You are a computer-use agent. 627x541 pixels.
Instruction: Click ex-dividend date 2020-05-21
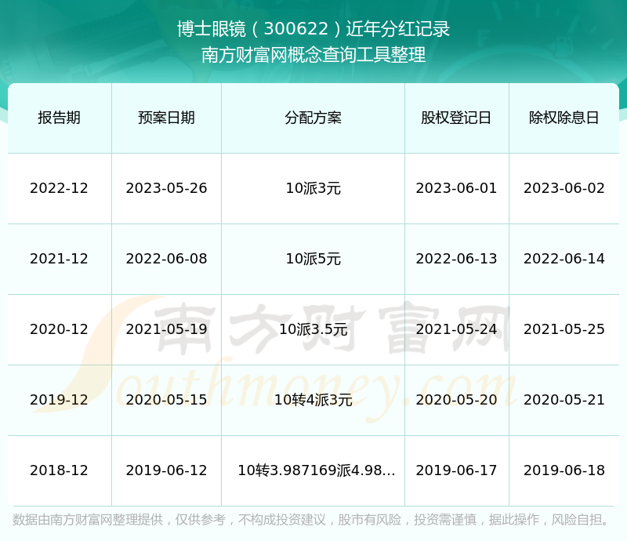pos(564,399)
